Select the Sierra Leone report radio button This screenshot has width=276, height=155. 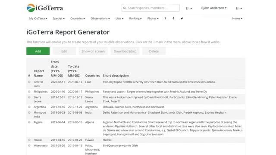click(x=29, y=97)
